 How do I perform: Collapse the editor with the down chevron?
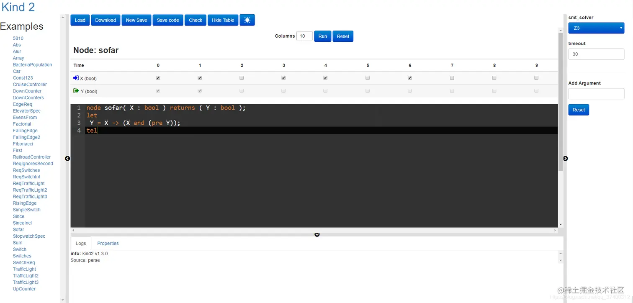317,234
